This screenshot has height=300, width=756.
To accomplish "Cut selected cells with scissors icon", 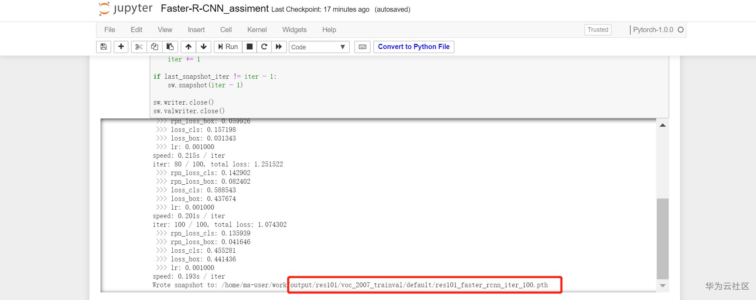I will click(x=139, y=47).
